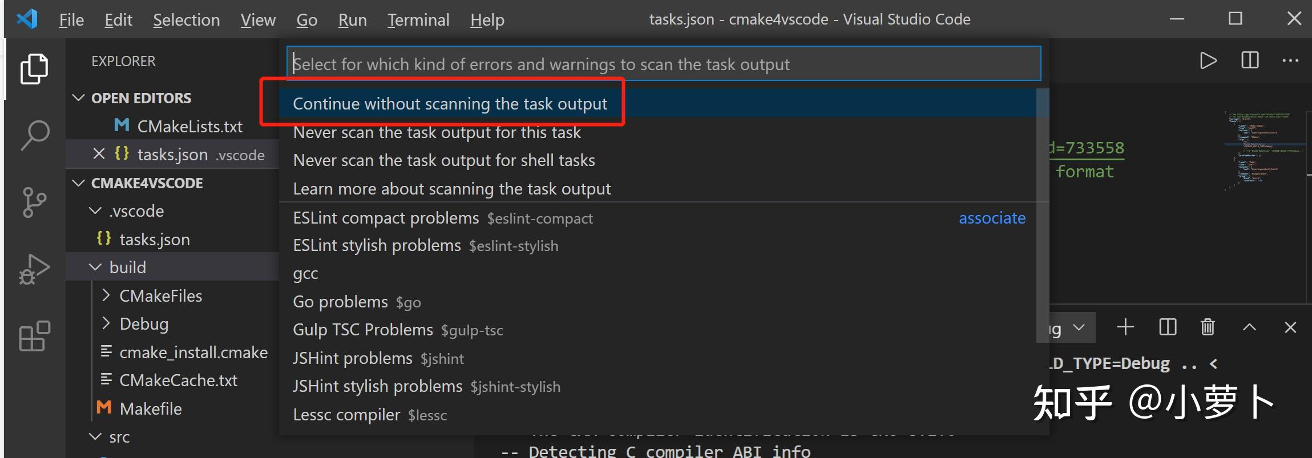This screenshot has height=458, width=1312.
Task: Click the Run task play icon
Action: tap(1208, 60)
